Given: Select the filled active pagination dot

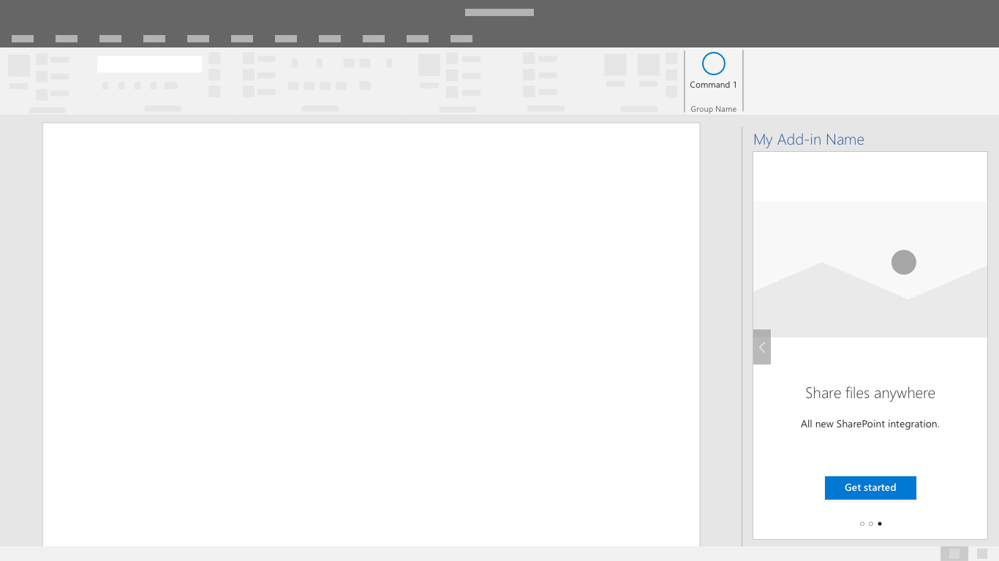Looking at the screenshot, I should [x=880, y=524].
